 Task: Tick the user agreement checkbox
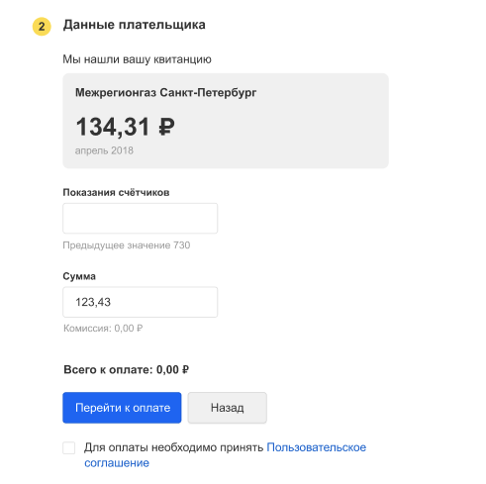(69, 448)
